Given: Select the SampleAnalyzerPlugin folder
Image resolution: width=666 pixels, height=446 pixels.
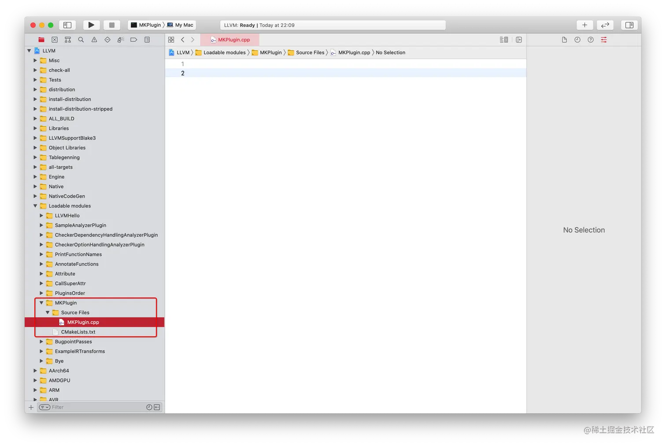Looking at the screenshot, I should point(95,225).
